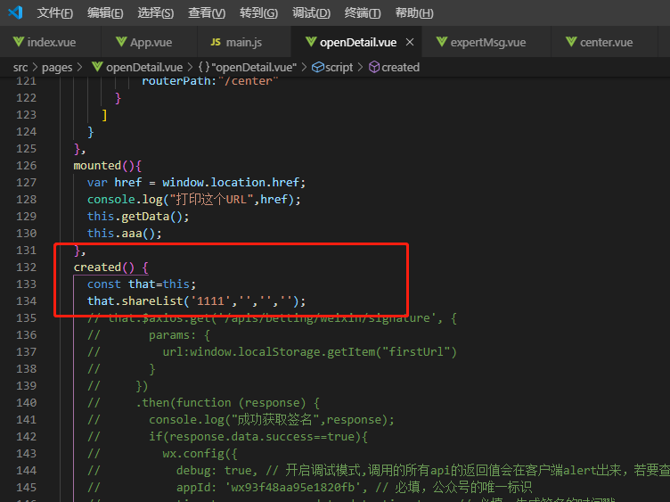Viewport: 670px width, 502px height.
Task: Click routerPath on line 121
Action: pos(176,81)
